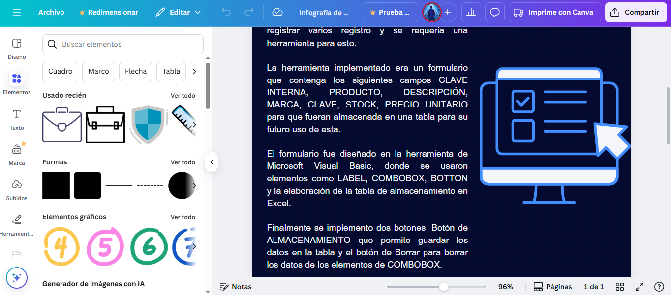This screenshot has height=295, width=671.
Task: Click the Compartir button
Action: [636, 12]
